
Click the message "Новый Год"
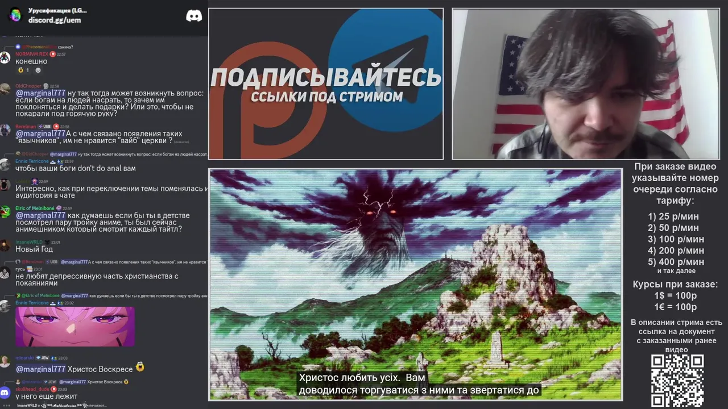click(34, 249)
